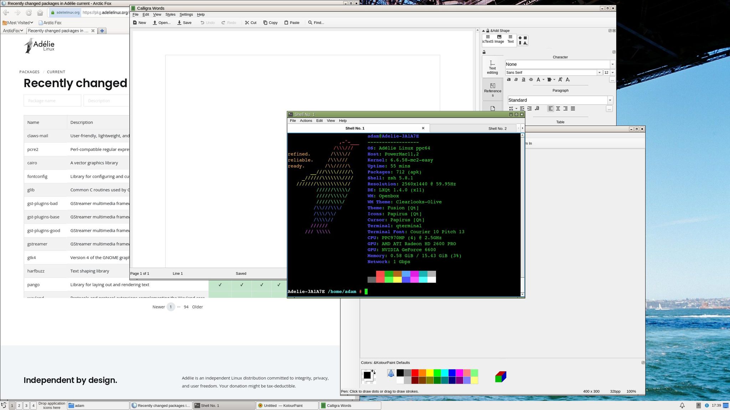This screenshot has height=410, width=730.
Task: Click the Save toolbar button
Action: point(184,23)
